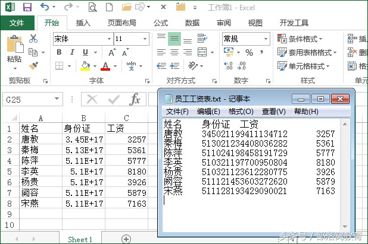368x244 pixels.
Task: Apply red font color A
Action: 105,66
